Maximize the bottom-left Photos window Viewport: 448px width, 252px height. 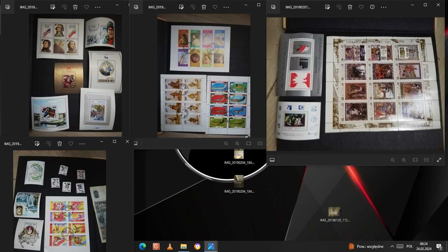[x=115, y=141]
